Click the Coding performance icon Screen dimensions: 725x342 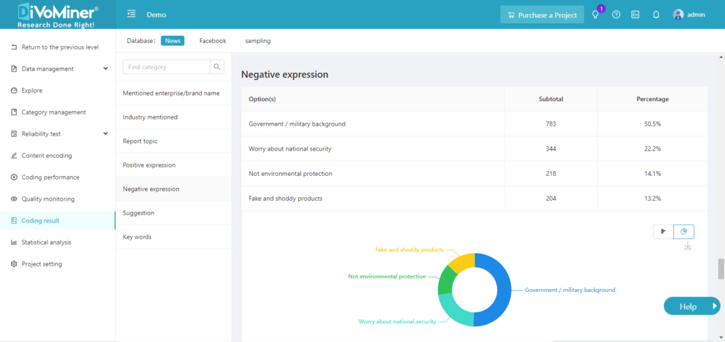(14, 177)
